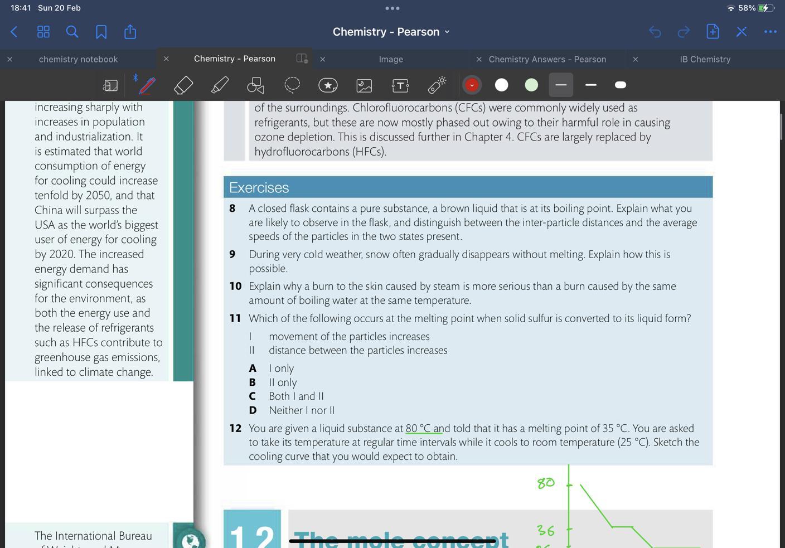Exit editing mode with the pen-cross icon

point(742,32)
